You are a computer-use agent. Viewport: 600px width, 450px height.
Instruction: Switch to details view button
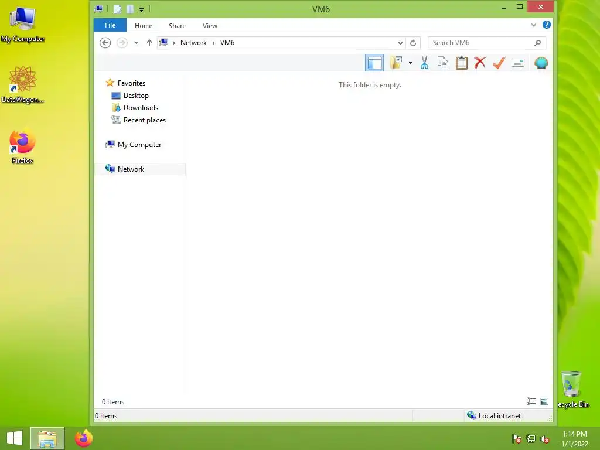(x=531, y=401)
